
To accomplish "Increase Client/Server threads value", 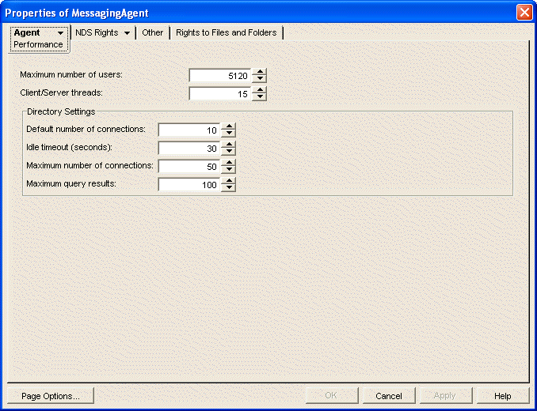I will [260, 90].
